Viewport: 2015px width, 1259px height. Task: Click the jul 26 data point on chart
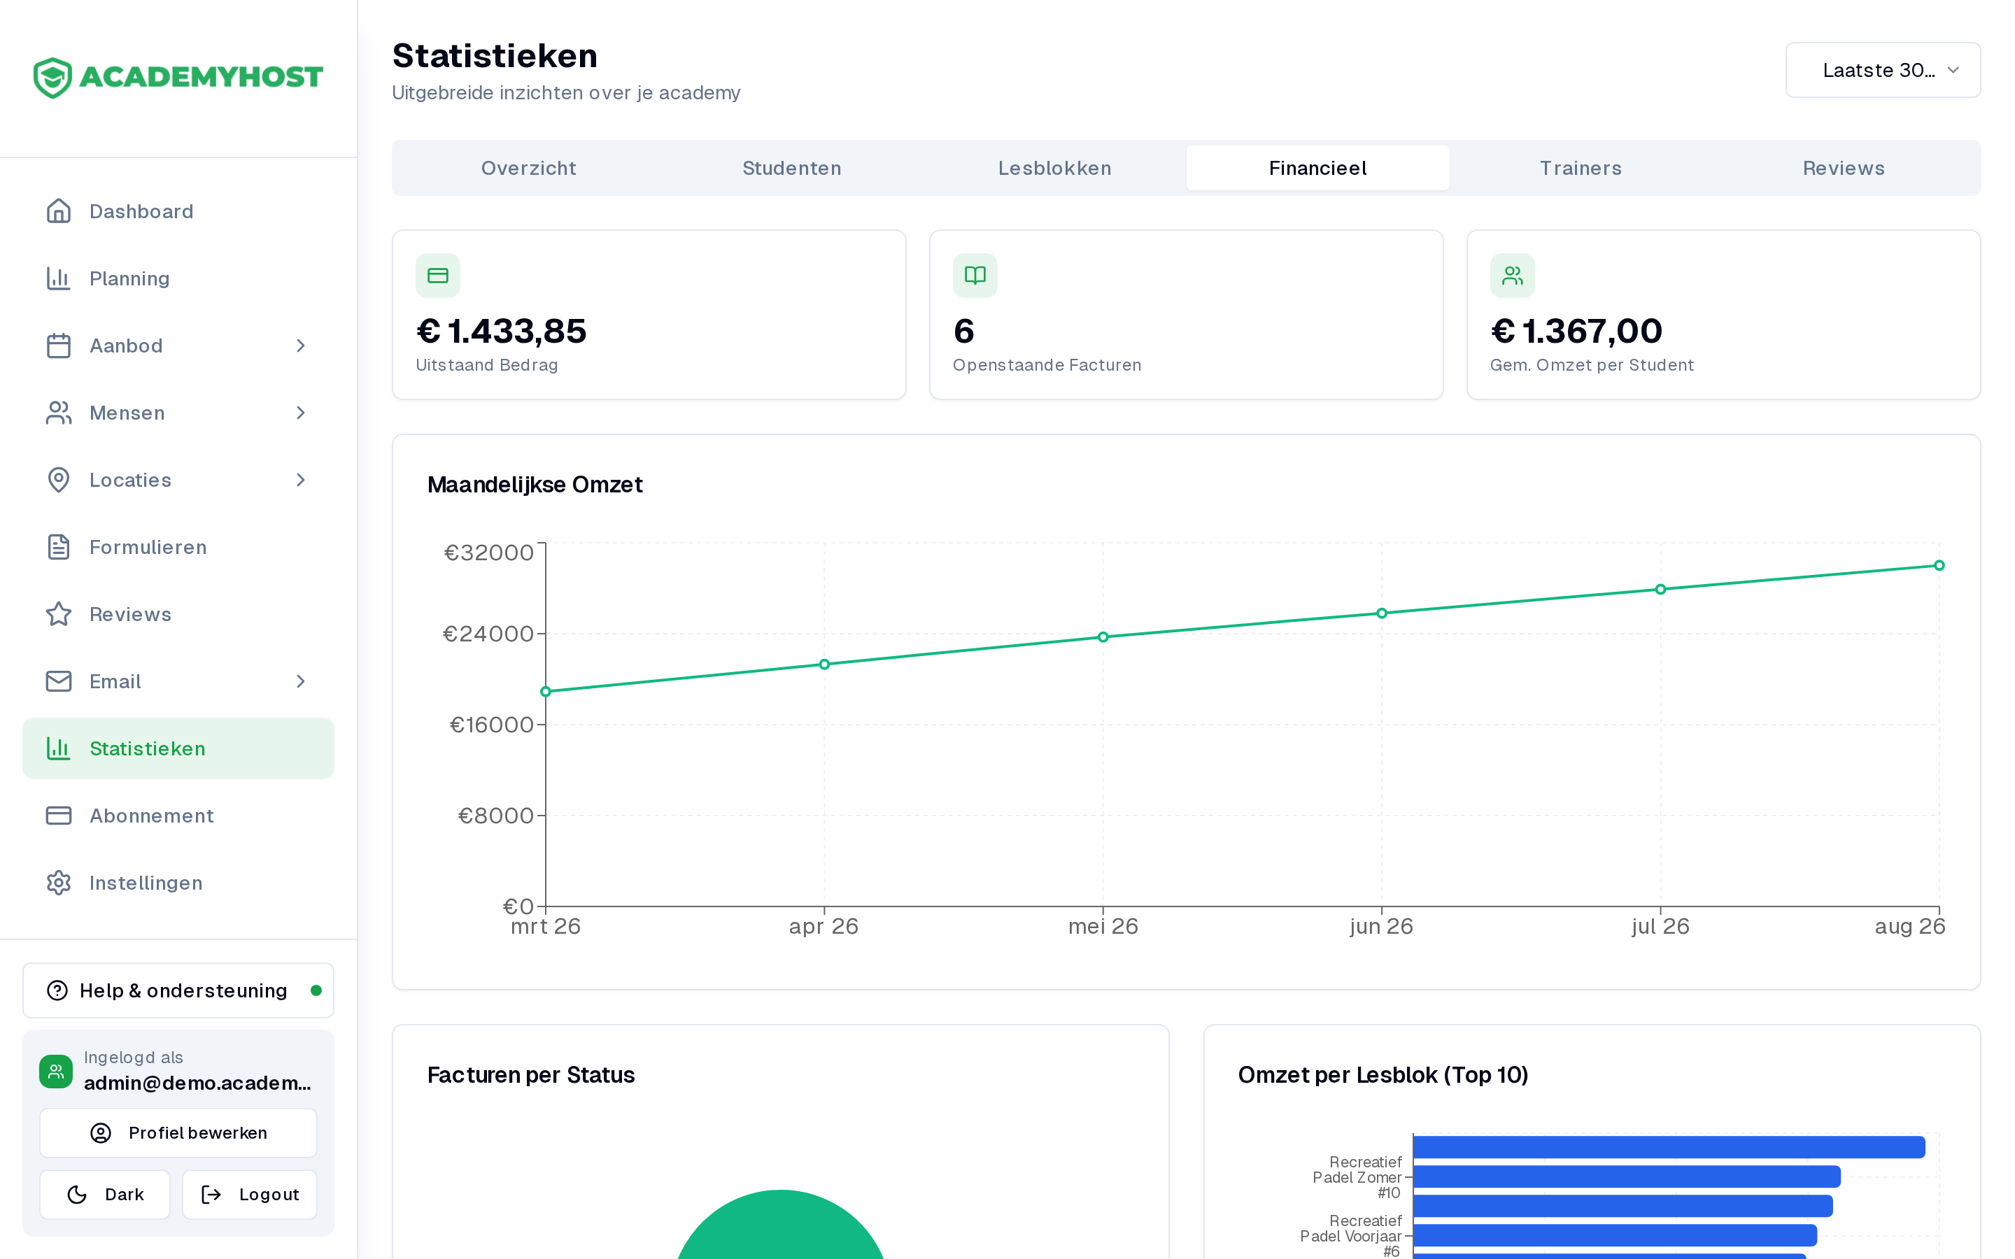[1660, 590]
